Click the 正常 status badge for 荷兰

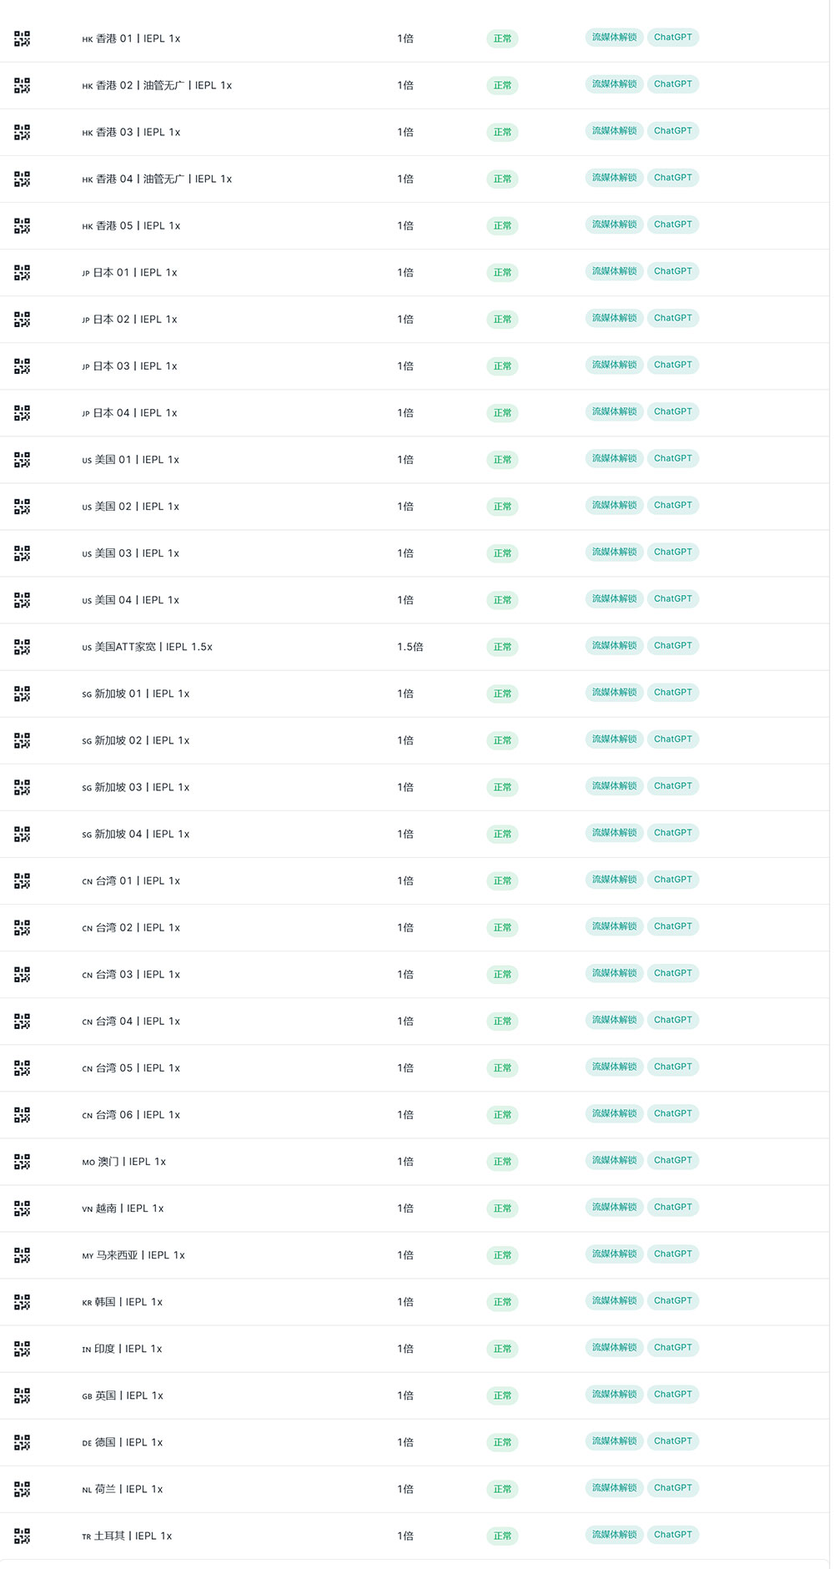[502, 1489]
